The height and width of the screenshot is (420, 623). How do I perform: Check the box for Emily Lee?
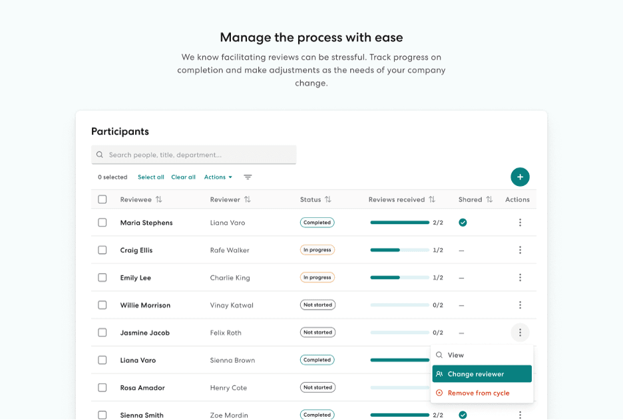coord(103,278)
